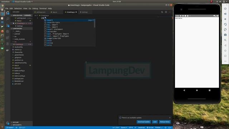The image size is (229, 129).
Task: Open yarn.lock in the file tree
Action: (x=18, y=84)
